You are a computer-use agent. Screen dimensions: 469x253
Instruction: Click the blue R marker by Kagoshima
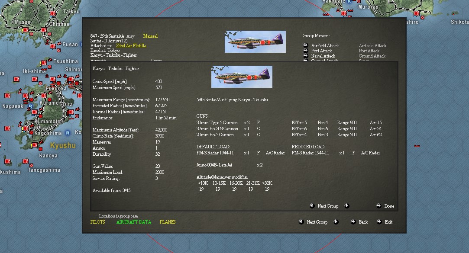(68, 133)
